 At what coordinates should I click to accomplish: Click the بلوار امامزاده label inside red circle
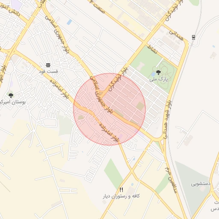click(x=109, y=133)
